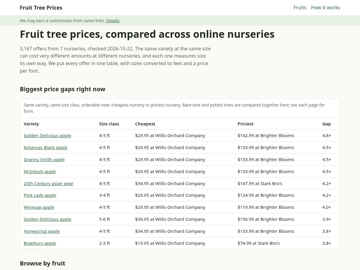The width and height of the screenshot is (360, 270).
Task: Open the Honeycrisp apple link
Action: tap(41, 231)
